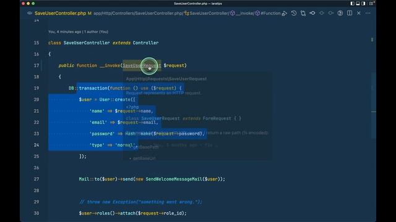
Task: Toggle the primary sidebar layout icon
Action: click(x=352, y=4)
